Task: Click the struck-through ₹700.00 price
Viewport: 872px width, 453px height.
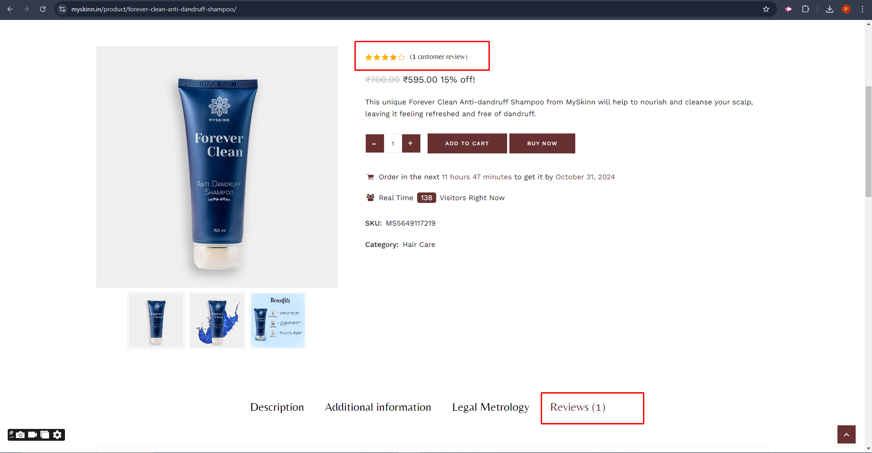Action: coord(383,80)
